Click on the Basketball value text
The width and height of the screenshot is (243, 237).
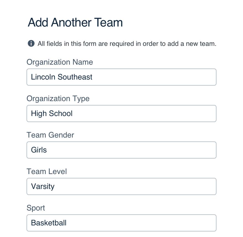tap(49, 223)
